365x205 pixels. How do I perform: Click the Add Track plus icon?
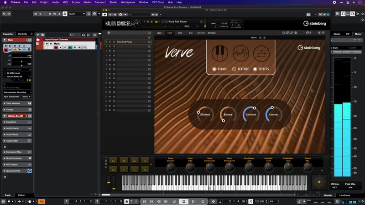tap(38, 35)
